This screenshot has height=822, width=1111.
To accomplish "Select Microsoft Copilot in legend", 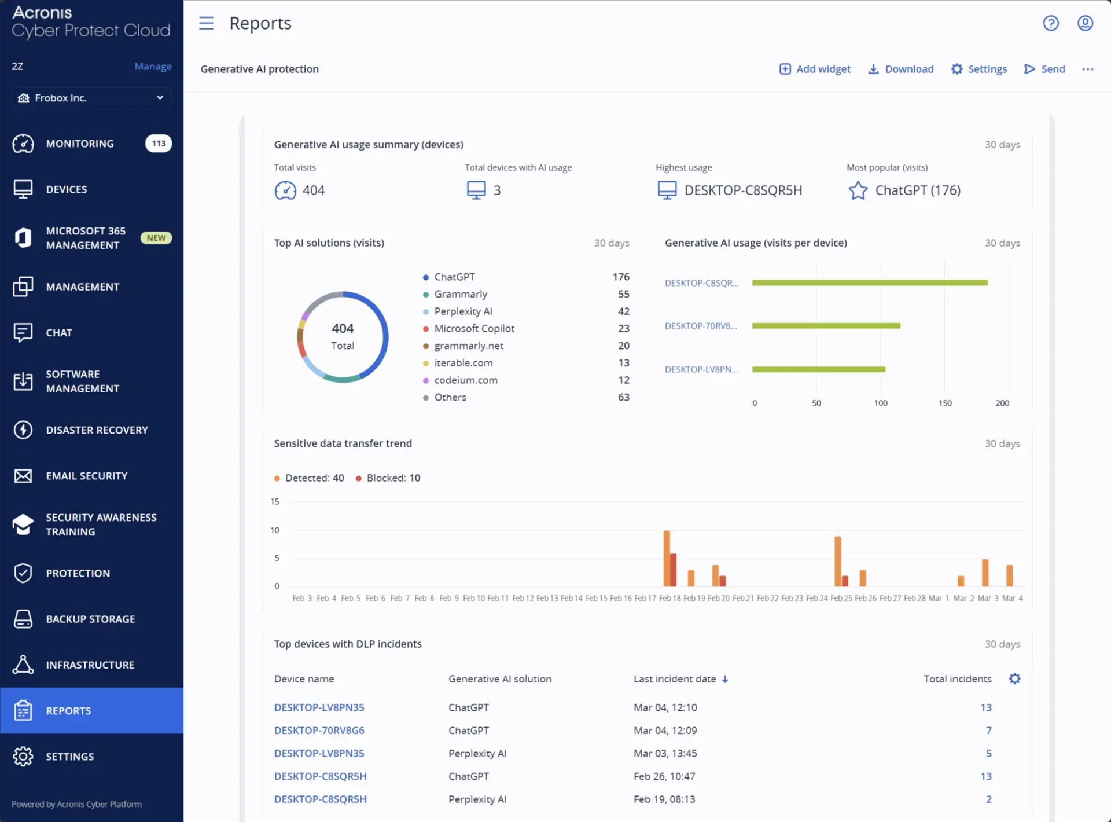I will pyautogui.click(x=474, y=328).
